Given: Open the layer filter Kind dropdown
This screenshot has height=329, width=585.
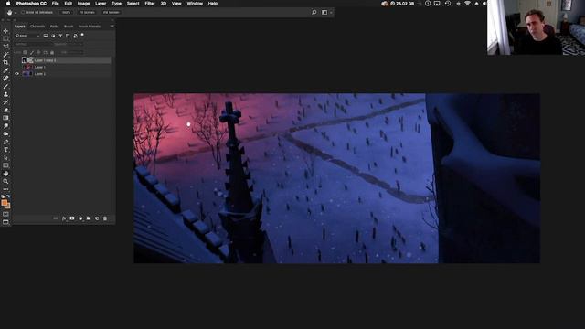Looking at the screenshot, I should pyautogui.click(x=27, y=36).
